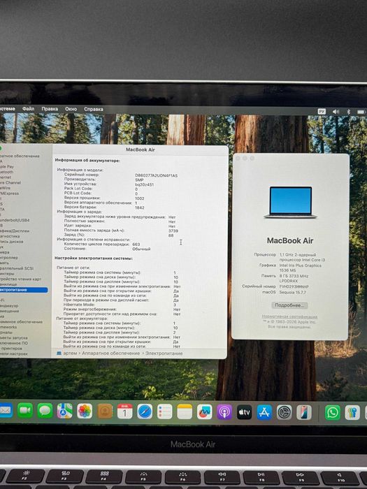Open Reminders app in dock

(165, 411)
